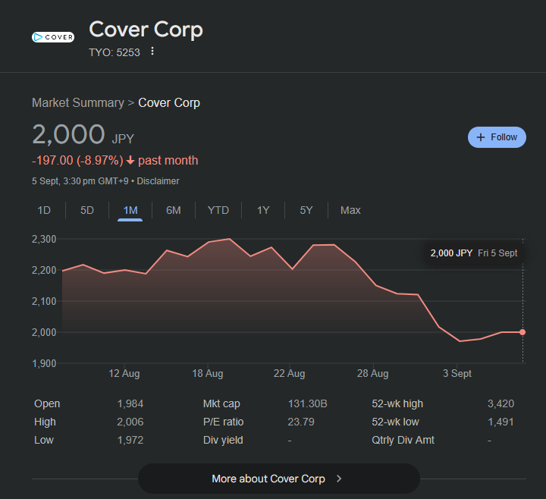Open the Disclaimer link
This screenshot has height=499, width=546.
(x=158, y=181)
